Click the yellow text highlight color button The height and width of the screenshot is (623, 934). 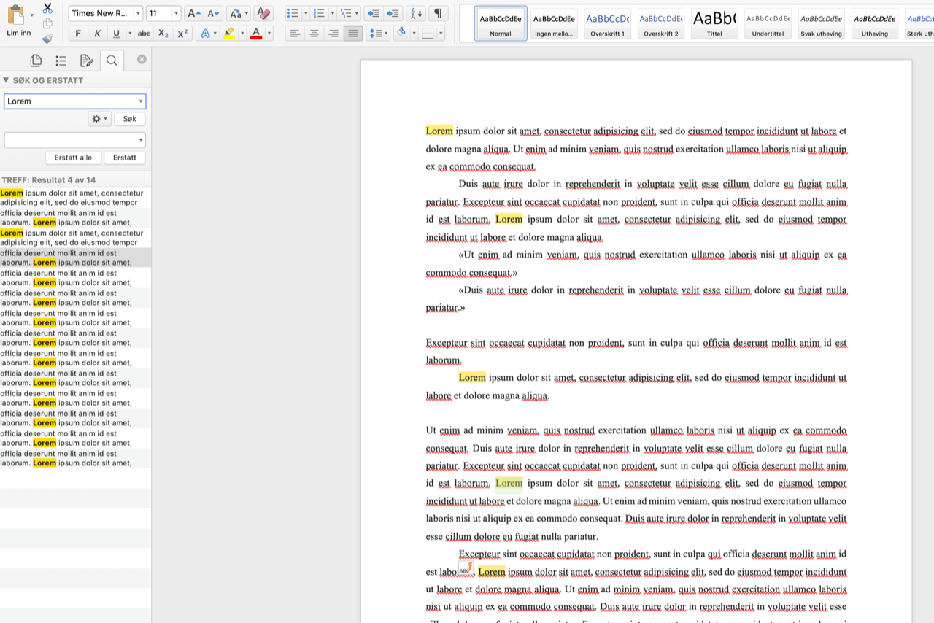(x=228, y=34)
